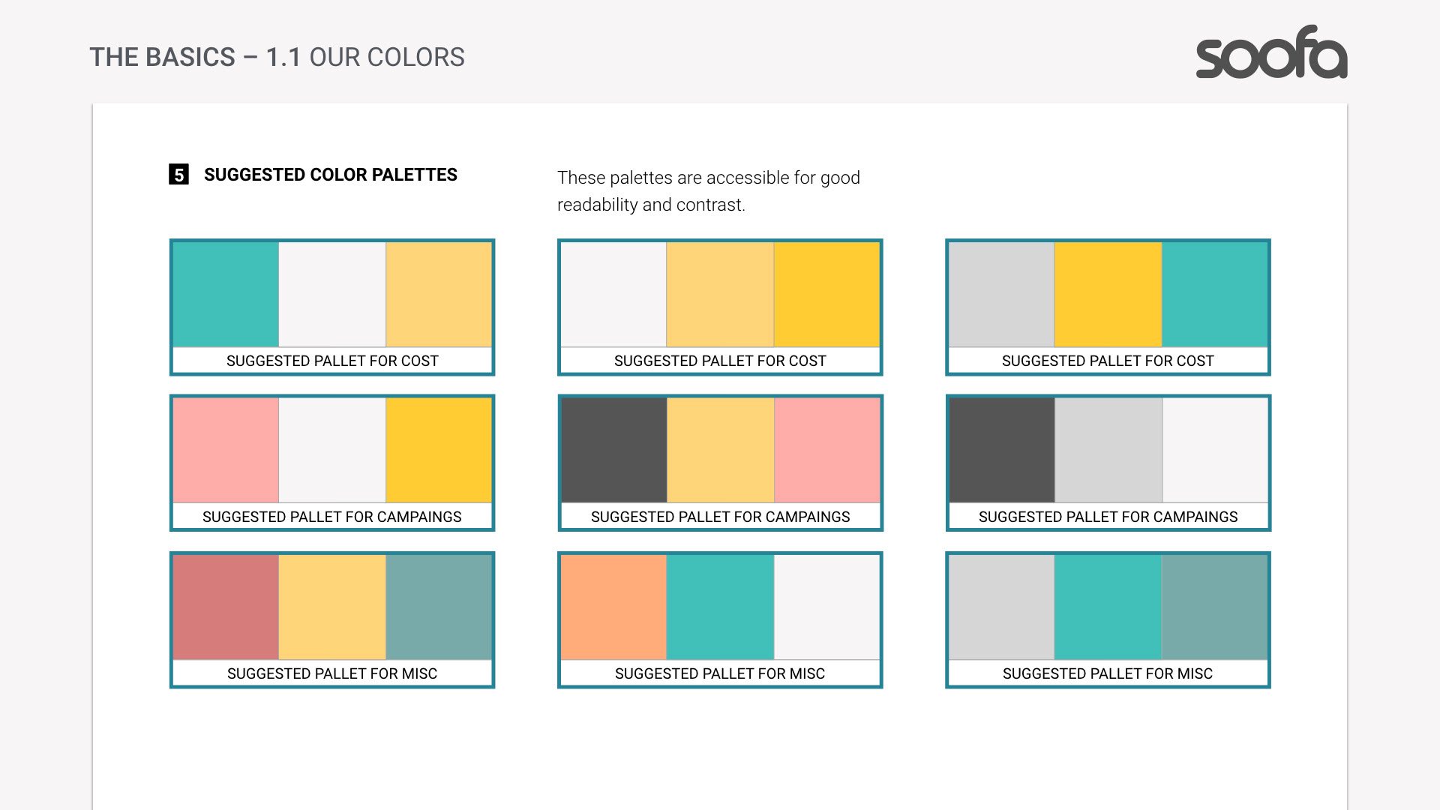Click teal middle swatch in third misc palette
This screenshot has height=810, width=1440.
pyautogui.click(x=1108, y=607)
